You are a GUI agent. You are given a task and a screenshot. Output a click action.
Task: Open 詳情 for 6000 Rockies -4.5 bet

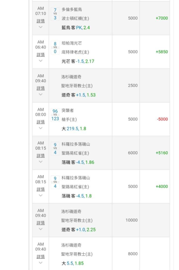[x=40, y=156]
